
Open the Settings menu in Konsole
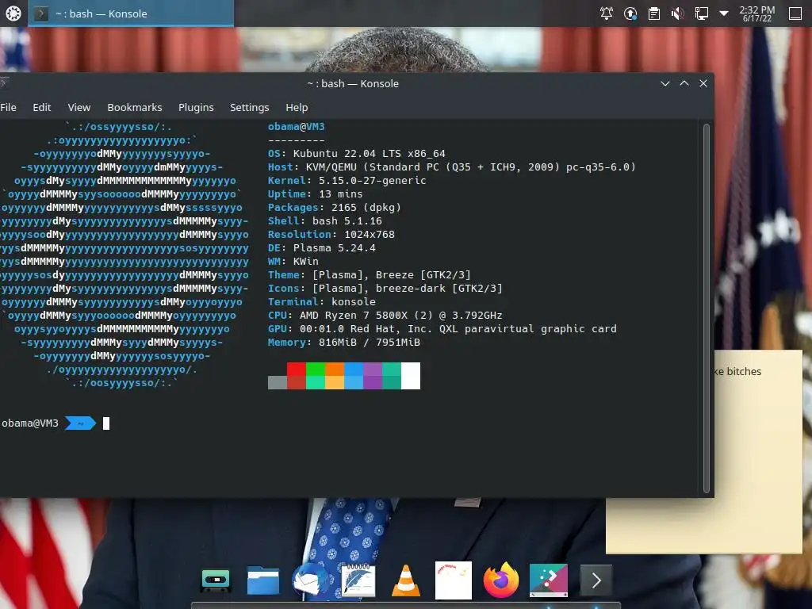250,107
